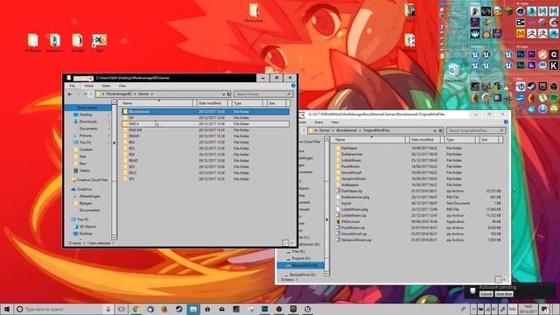Click the Search Games input field
The width and height of the screenshot is (560, 315).
(263, 94)
